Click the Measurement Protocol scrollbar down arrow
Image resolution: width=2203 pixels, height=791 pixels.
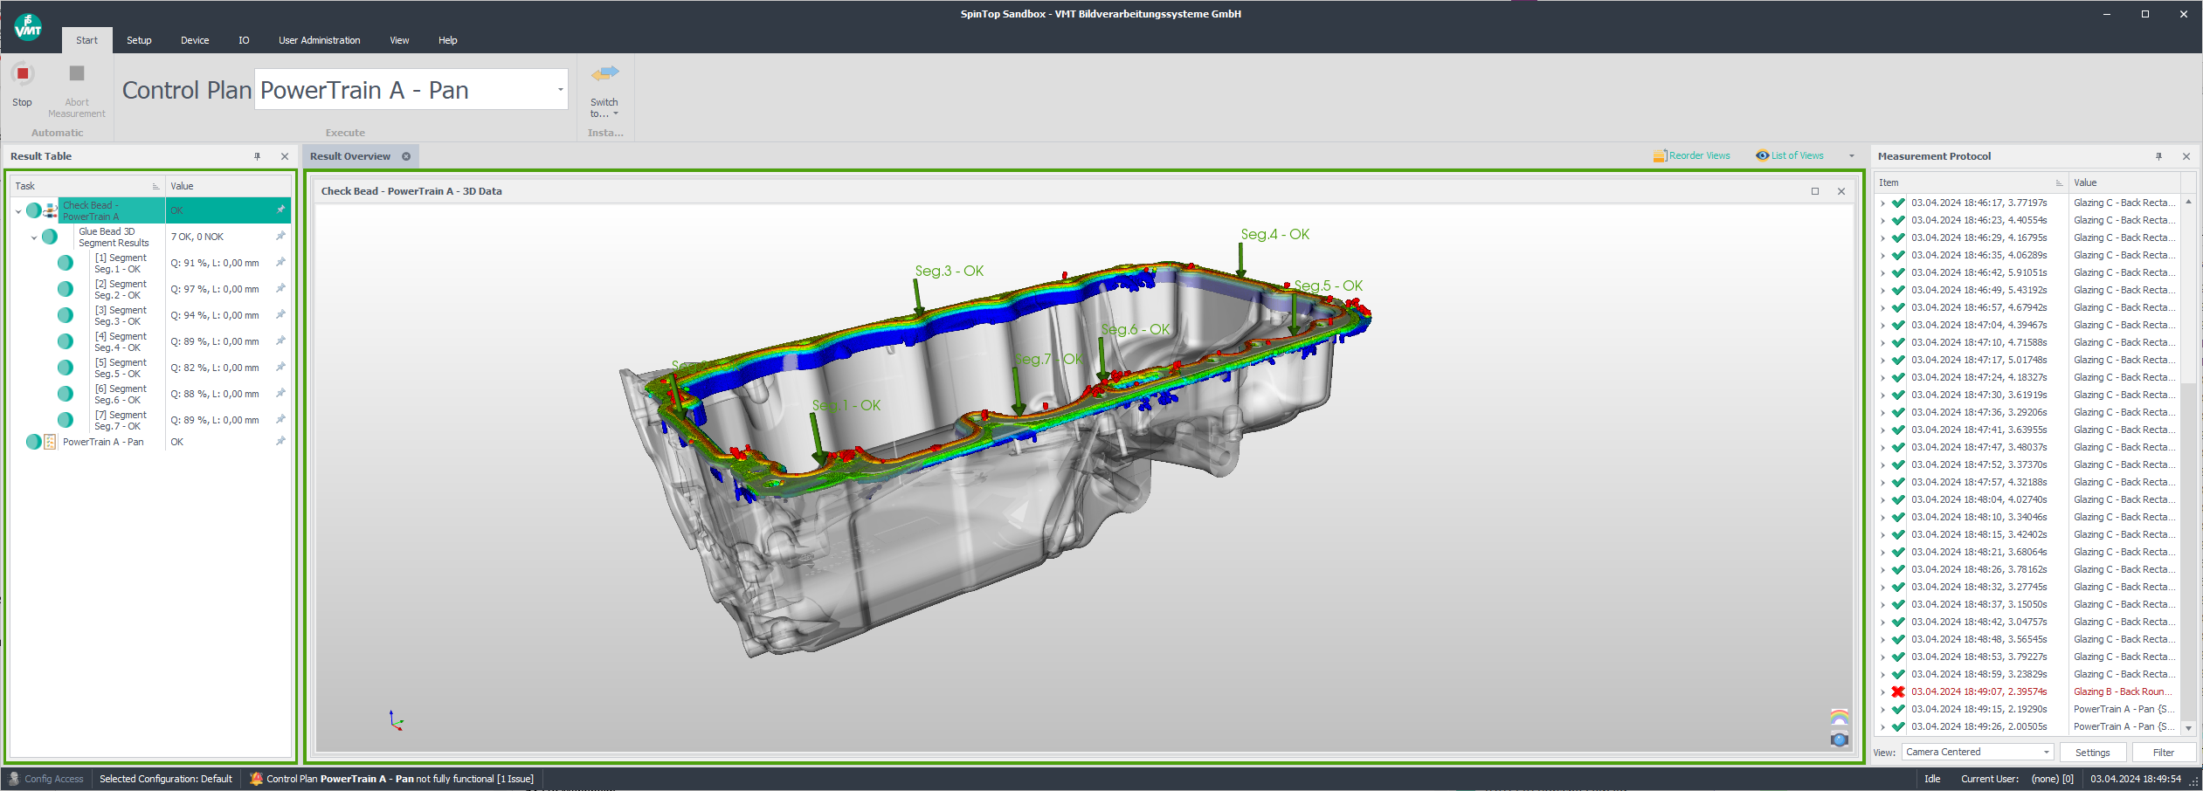[2188, 728]
